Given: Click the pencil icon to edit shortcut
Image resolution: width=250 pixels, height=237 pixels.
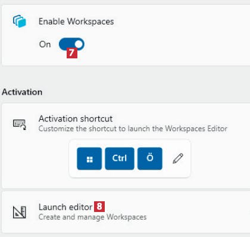Looking at the screenshot, I should pyautogui.click(x=178, y=158).
